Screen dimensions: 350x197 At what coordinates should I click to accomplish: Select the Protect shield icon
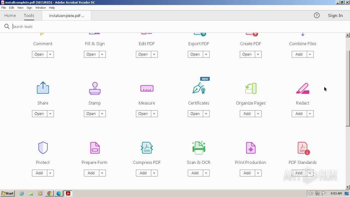43,148
